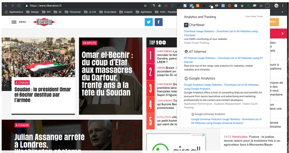Click the 'f?' font finder extension
Viewport: 289px width, 153px height.
pyautogui.click(x=178, y=6)
